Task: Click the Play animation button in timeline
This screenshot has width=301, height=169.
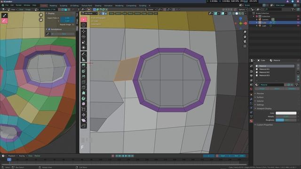Action: pos(126,156)
